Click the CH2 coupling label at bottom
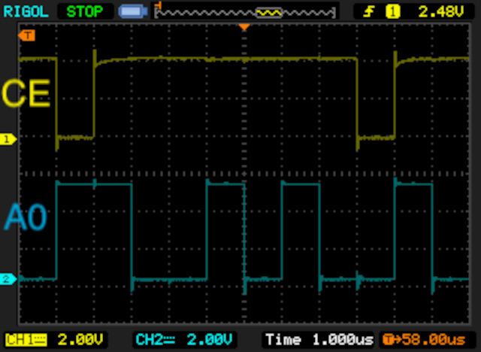Viewport: 481px width, 352px height. pyautogui.click(x=156, y=340)
